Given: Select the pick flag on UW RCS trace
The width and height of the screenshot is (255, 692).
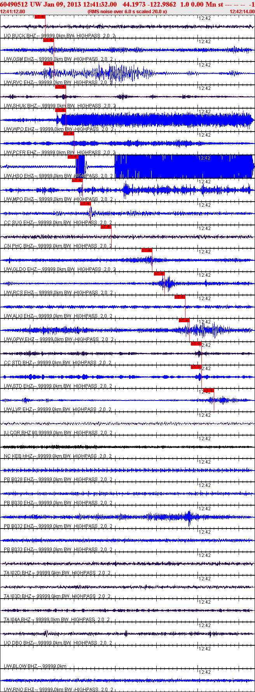Looking at the screenshot, I should point(159,274).
